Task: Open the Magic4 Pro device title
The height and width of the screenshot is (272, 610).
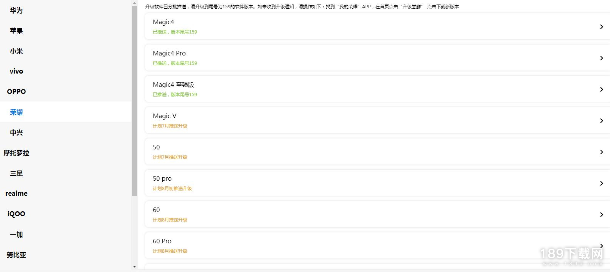Action: [169, 53]
